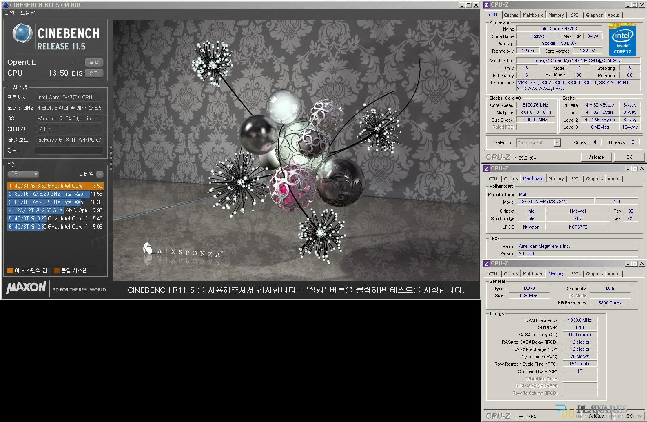
Task: Select ranking row 12C/12T @ 2.62 GHz AMD
Action: coord(55,211)
